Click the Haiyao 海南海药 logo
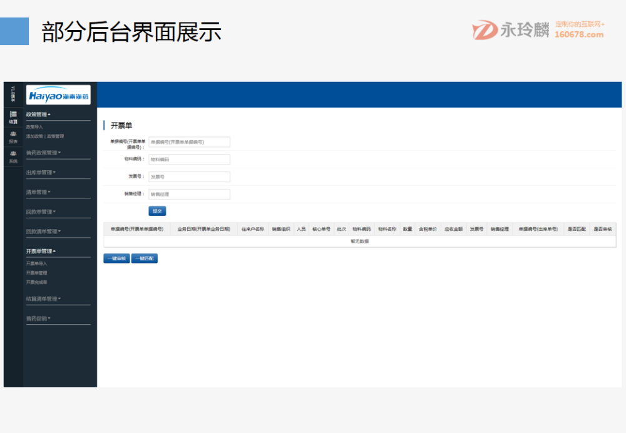Screen dimensions: 626x433 58,95
